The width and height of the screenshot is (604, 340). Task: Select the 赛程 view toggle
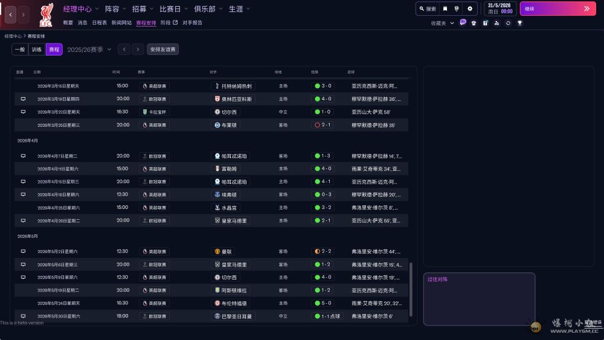pyautogui.click(x=54, y=50)
